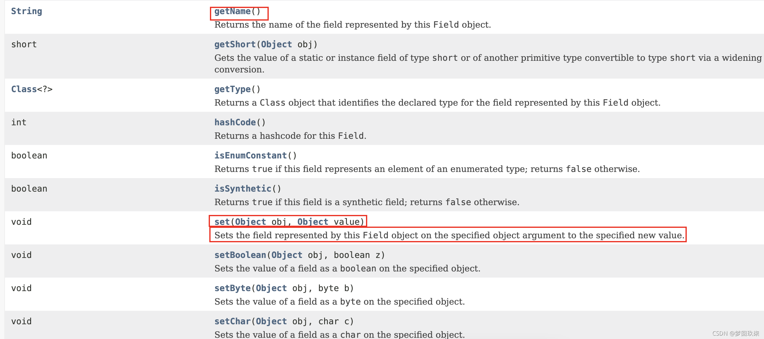Open the isSynthetic() method link
The height and width of the screenshot is (339, 764).
click(243, 189)
